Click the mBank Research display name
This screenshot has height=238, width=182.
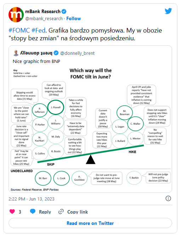(43, 11)
